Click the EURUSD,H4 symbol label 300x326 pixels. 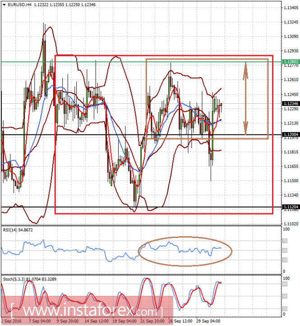coord(19,5)
